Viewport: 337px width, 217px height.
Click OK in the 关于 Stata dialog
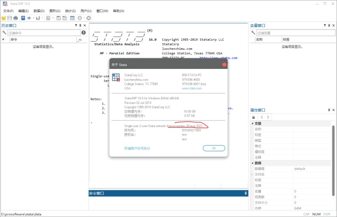tap(214, 148)
